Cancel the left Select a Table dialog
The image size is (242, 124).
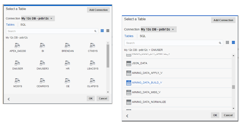pos(103,98)
